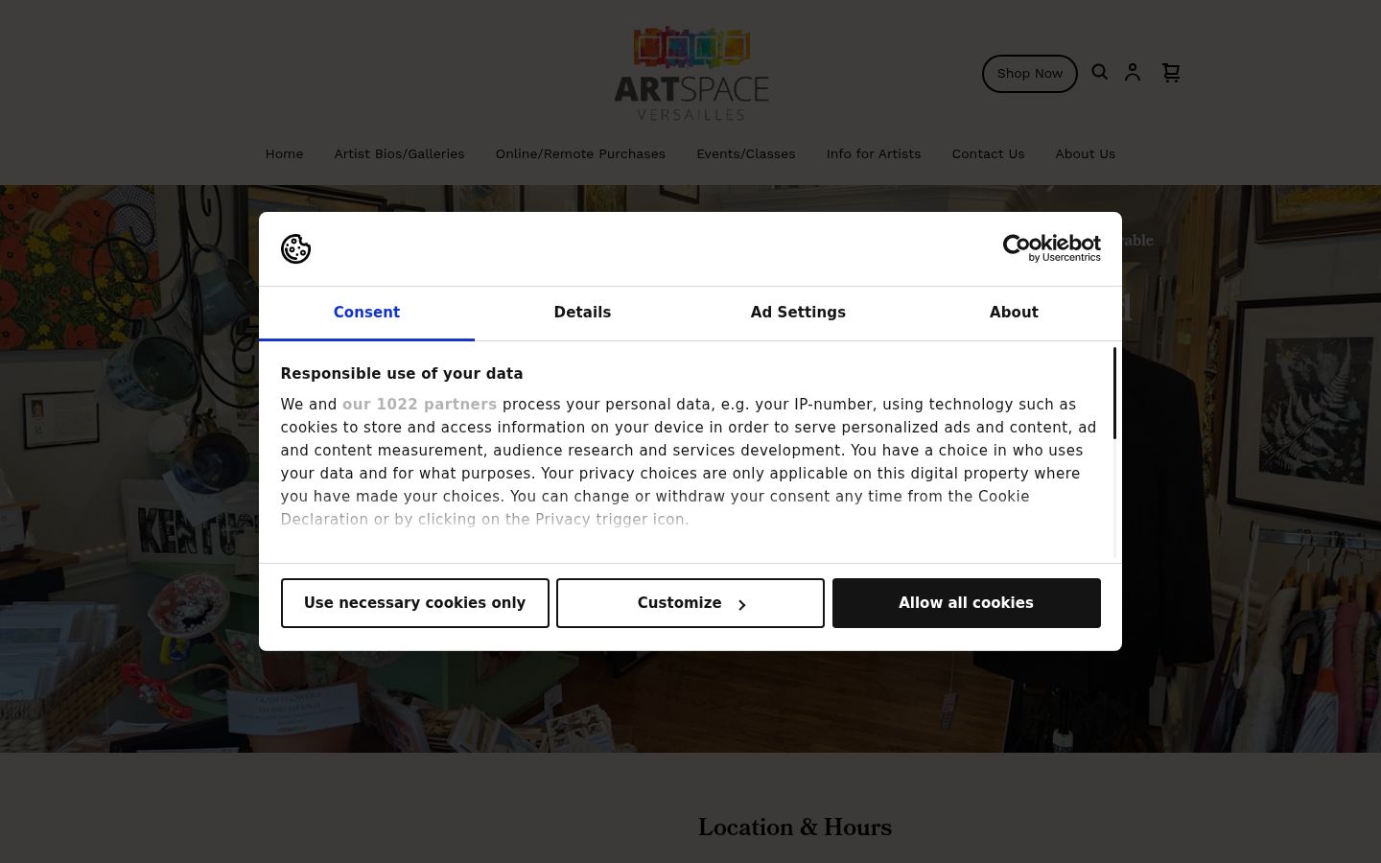This screenshot has width=1381, height=863.
Task: Click the consent text scrollbar
Action: point(1114,393)
